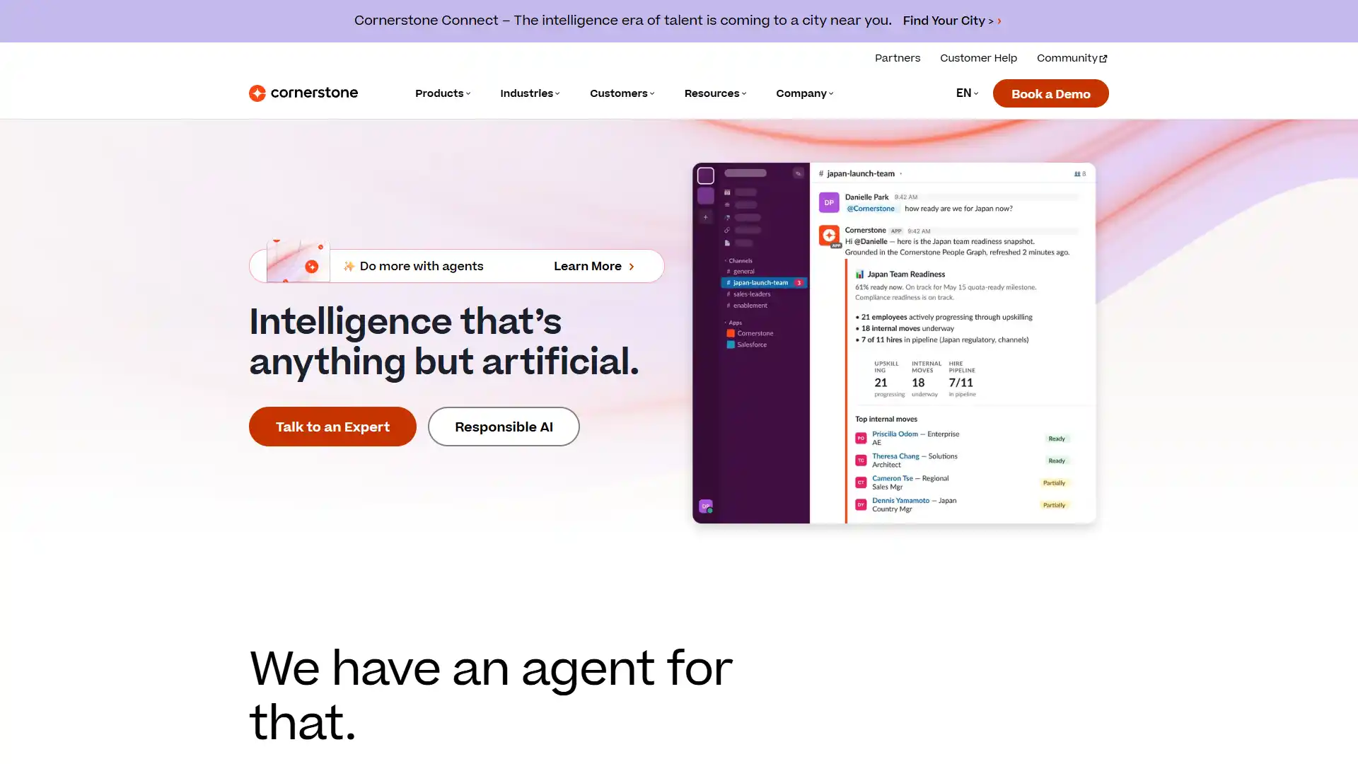Click the sparkle icon before Do more with agents
This screenshot has height=764, width=1358.
pyautogui.click(x=349, y=267)
